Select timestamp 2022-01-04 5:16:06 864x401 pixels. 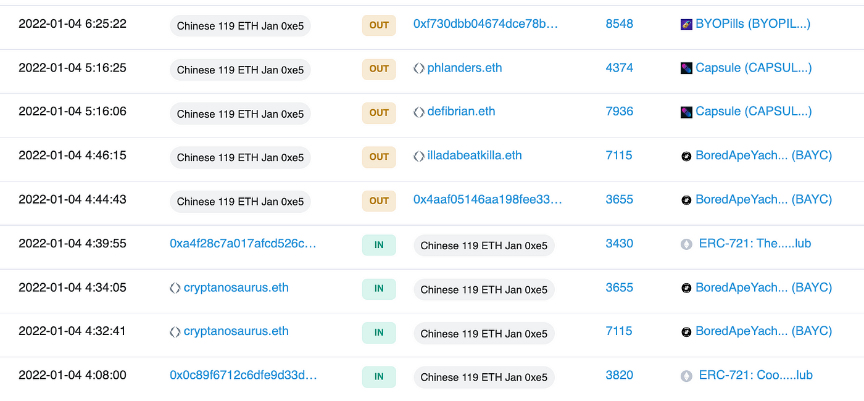(72, 112)
